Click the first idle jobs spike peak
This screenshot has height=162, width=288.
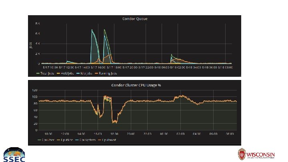(x=92, y=30)
